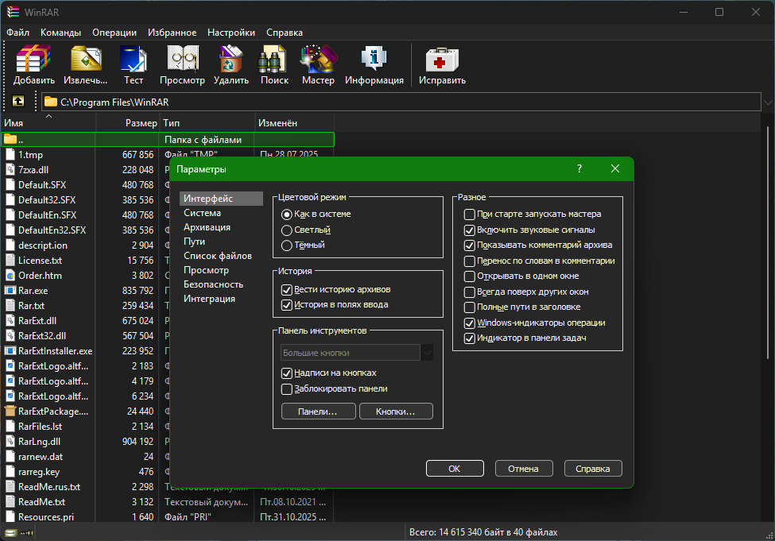Uncheck Вести историю архивов checkbox
Viewport: 775px width, 541px height.
click(x=287, y=289)
